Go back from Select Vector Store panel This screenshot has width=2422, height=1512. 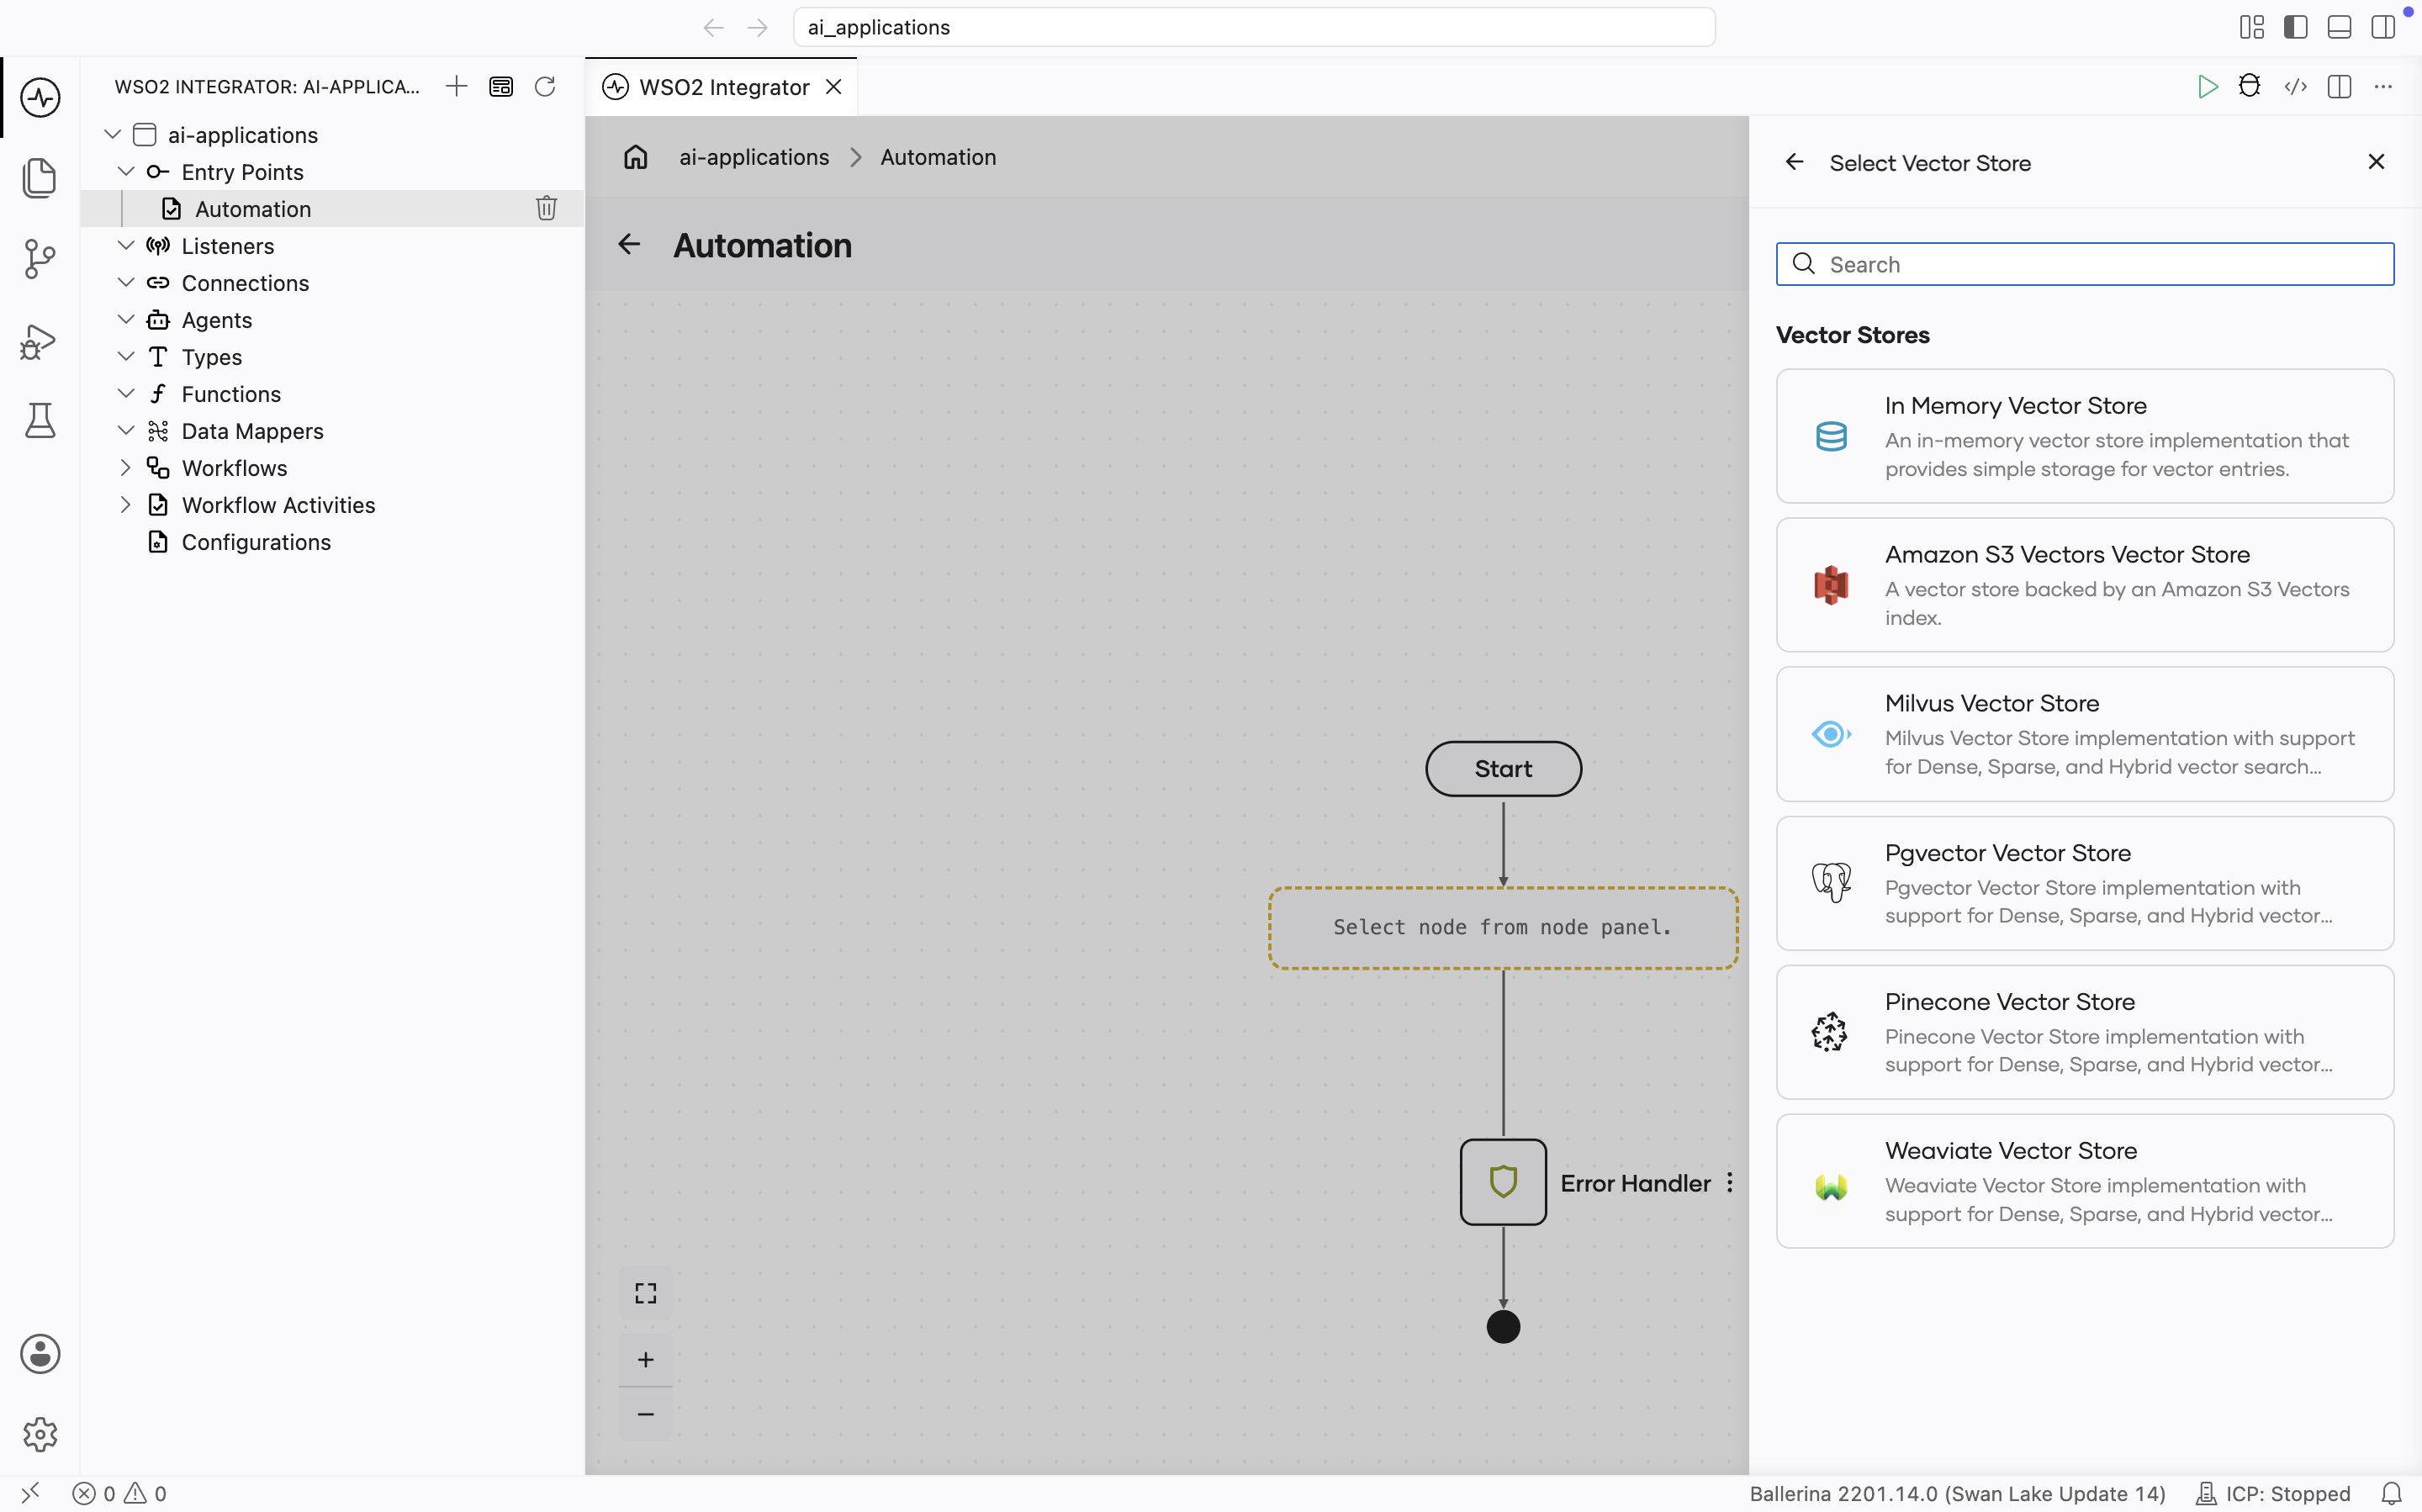pyautogui.click(x=1795, y=162)
